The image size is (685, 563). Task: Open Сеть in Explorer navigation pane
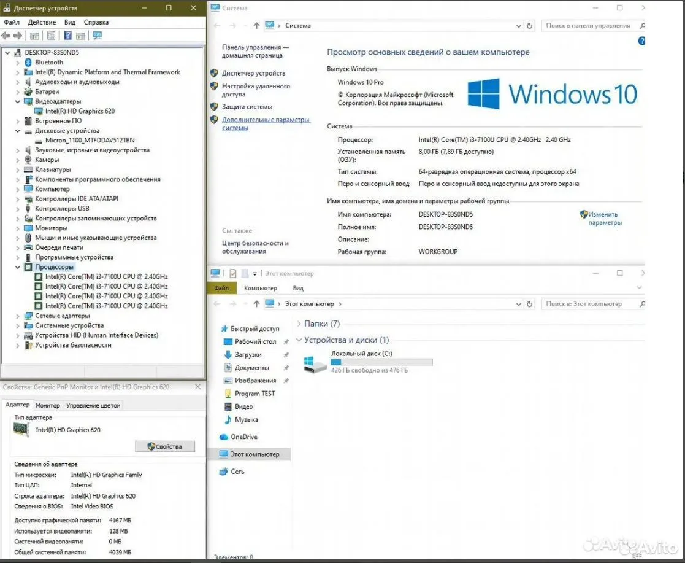[237, 472]
